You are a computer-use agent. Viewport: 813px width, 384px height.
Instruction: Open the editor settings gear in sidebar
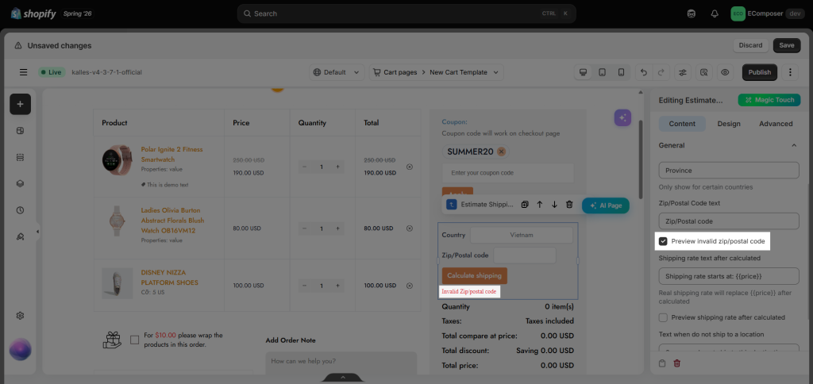20,316
